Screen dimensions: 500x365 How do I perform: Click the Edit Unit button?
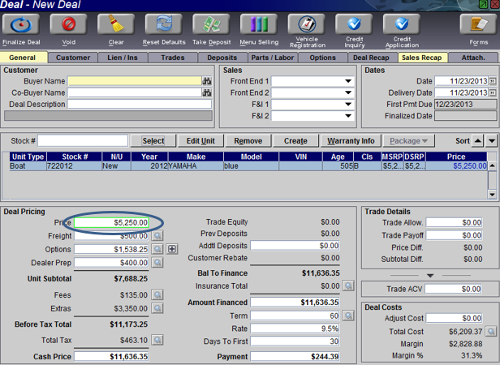(x=201, y=140)
